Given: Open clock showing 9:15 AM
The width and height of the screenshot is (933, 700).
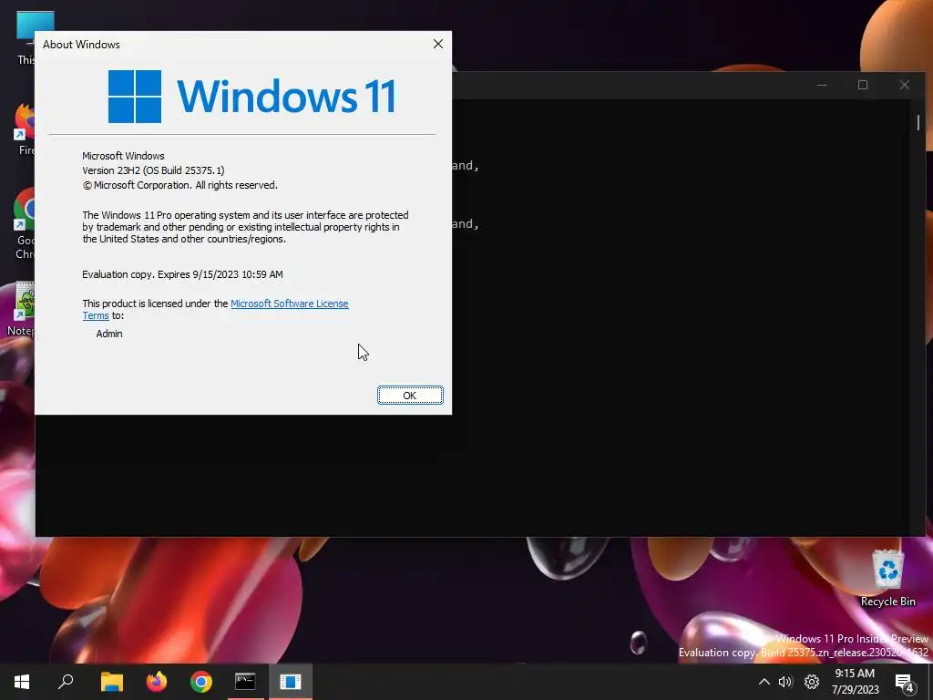Looking at the screenshot, I should pyautogui.click(x=855, y=682).
